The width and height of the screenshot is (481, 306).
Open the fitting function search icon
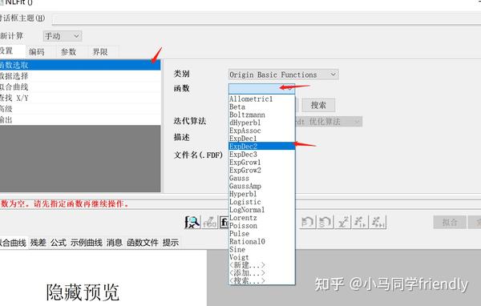[192, 222]
